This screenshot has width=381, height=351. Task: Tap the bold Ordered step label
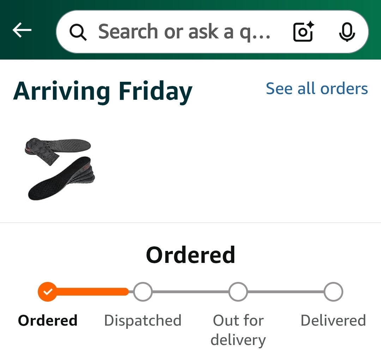48,321
